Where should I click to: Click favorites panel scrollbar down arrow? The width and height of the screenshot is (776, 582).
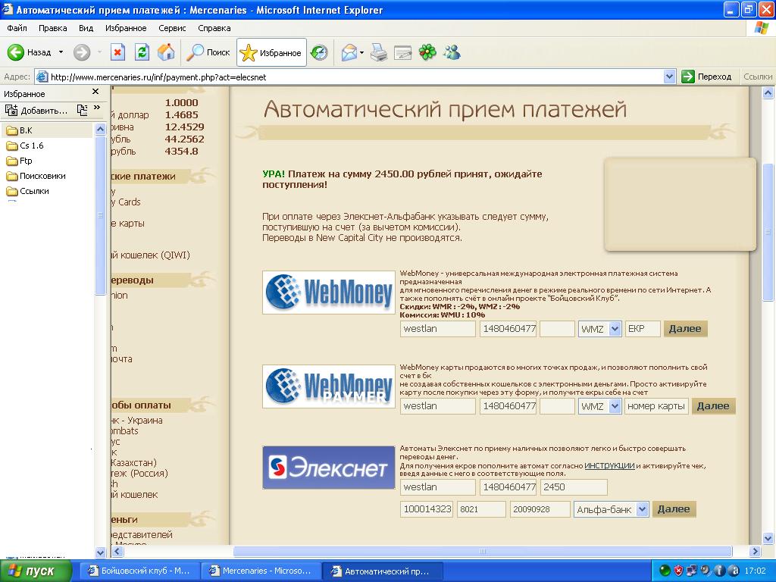pos(101,552)
